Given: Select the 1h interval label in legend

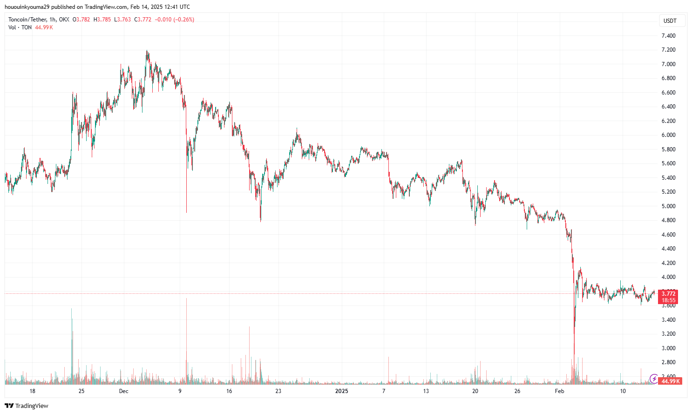Looking at the screenshot, I should pos(53,20).
